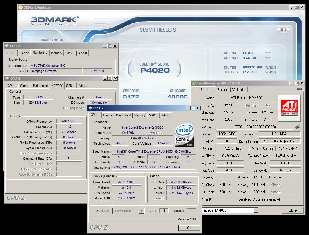Click GPU-Z CrossFire Disabled field
This screenshot has height=235, width=309.
(x=259, y=199)
